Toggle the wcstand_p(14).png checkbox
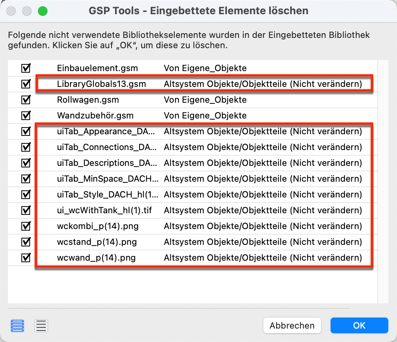The height and width of the screenshot is (342, 397). (x=26, y=242)
